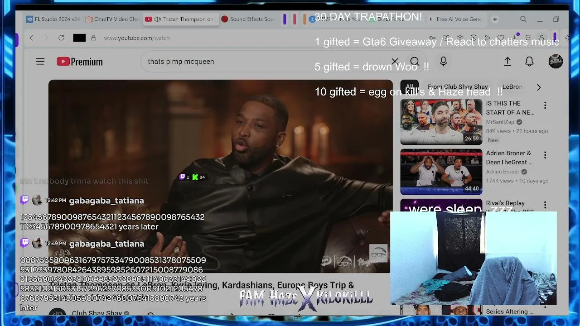
Task: Click the main Tristan Thompson video player
Action: coord(221,176)
